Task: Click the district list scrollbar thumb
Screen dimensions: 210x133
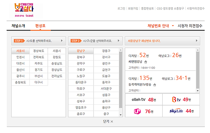Action: tap(121, 80)
